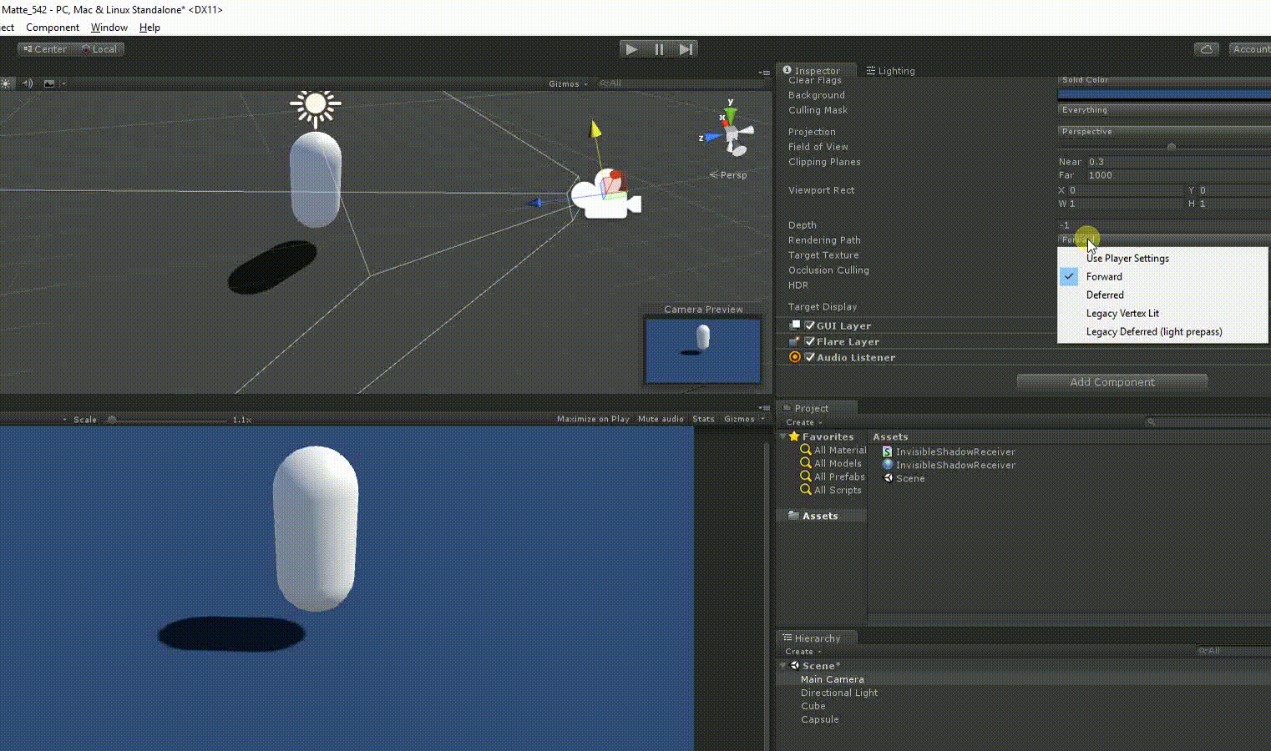Select the Main Camera in Hierarchy
Viewport: 1271px width, 751px height.
[832, 678]
